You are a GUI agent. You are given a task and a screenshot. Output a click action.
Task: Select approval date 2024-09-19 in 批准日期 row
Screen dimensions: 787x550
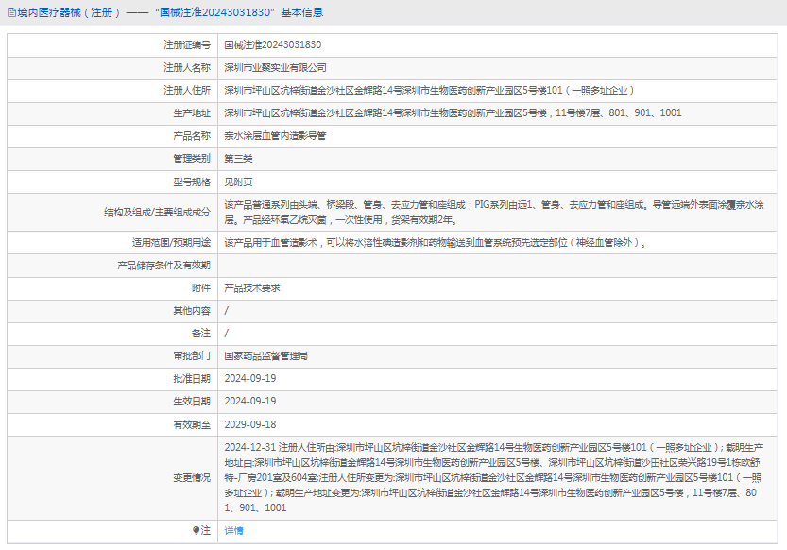[250, 379]
